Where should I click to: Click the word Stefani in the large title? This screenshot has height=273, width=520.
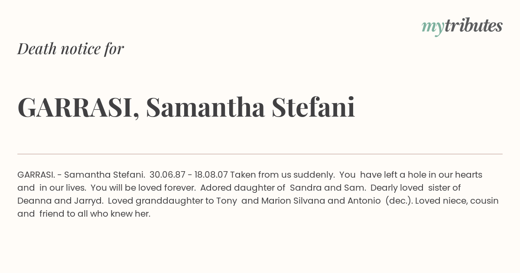point(313,107)
